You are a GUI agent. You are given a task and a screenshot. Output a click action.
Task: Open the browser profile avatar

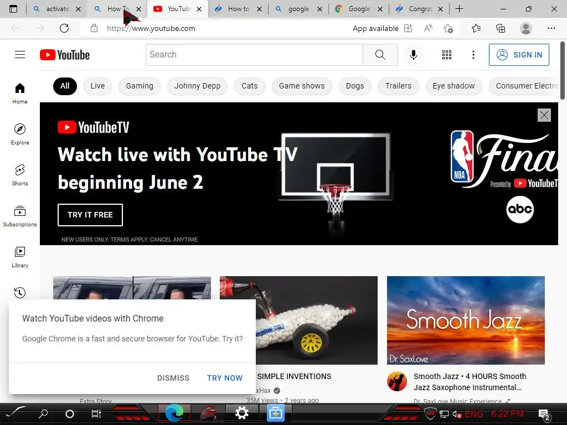(525, 28)
